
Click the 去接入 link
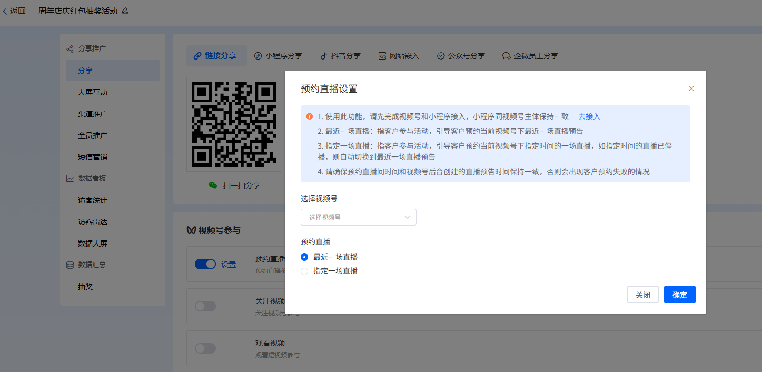[589, 116]
